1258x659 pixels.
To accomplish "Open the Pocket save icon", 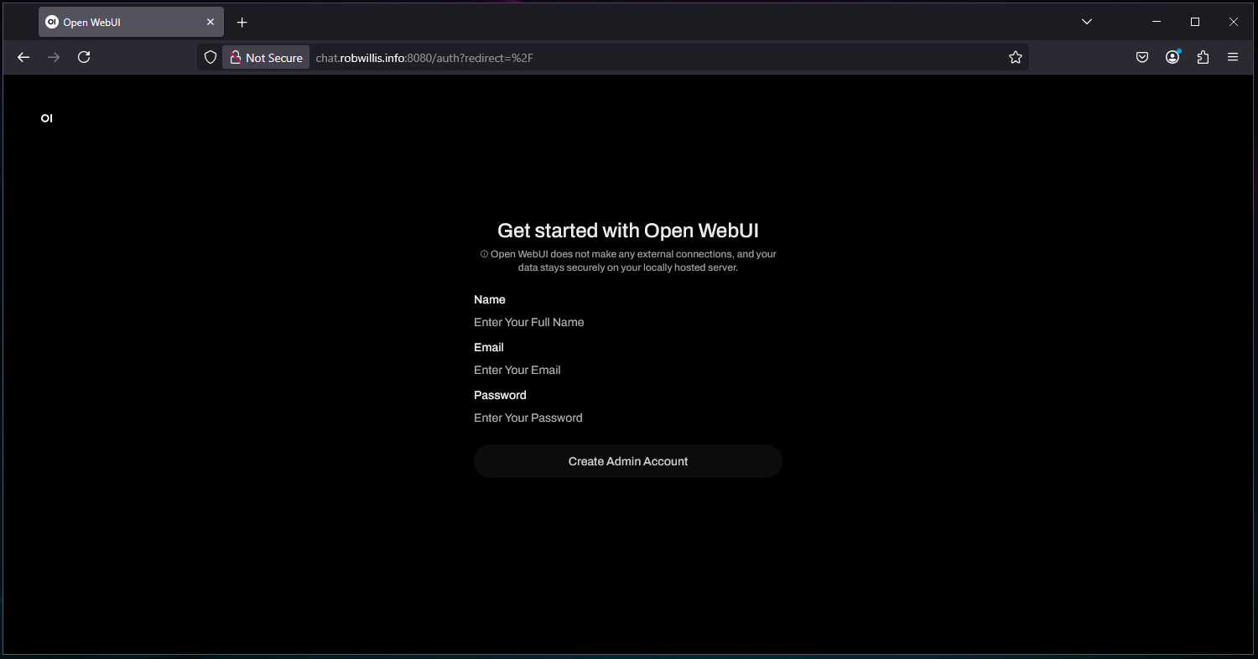I will pyautogui.click(x=1142, y=57).
